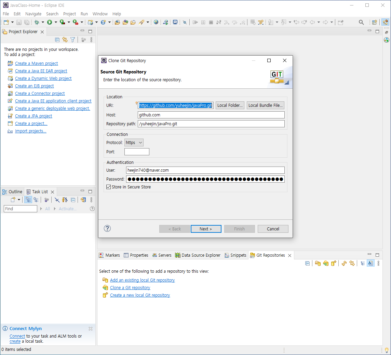Click the New Dynamic Web Project icon
Image resolution: width=391 pixels, height=355 pixels.
click(x=91, y=23)
